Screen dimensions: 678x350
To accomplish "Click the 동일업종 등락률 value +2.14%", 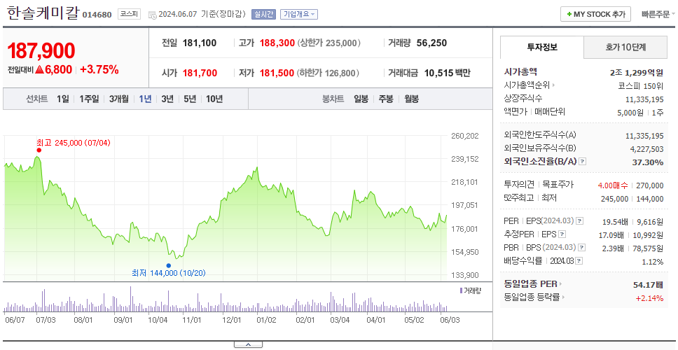I will pyautogui.click(x=649, y=297).
